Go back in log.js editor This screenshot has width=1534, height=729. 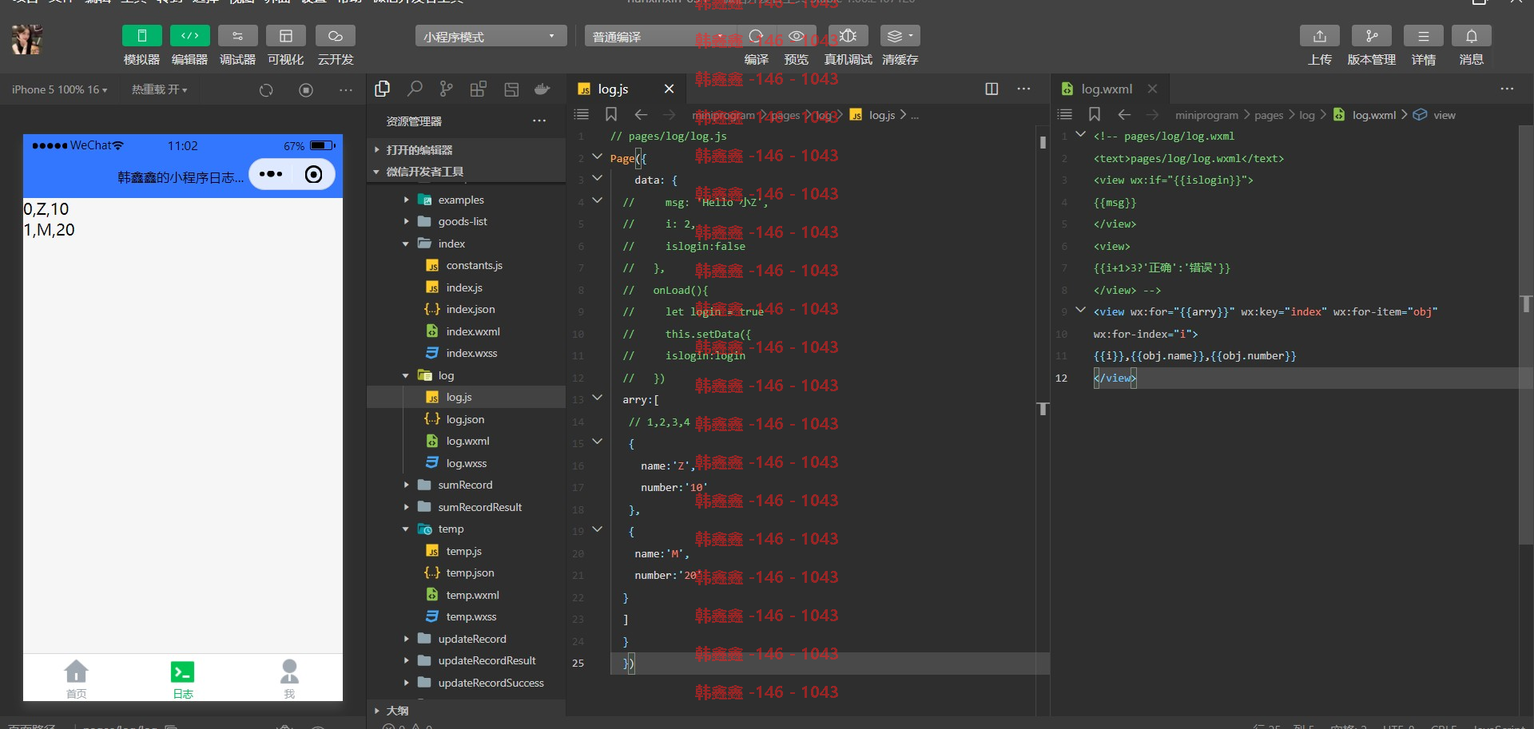click(641, 115)
